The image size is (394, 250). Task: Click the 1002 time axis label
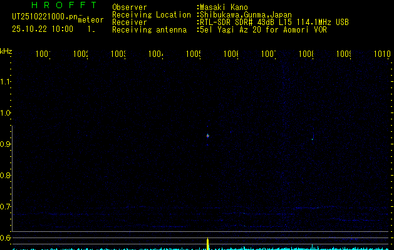point(81,54)
